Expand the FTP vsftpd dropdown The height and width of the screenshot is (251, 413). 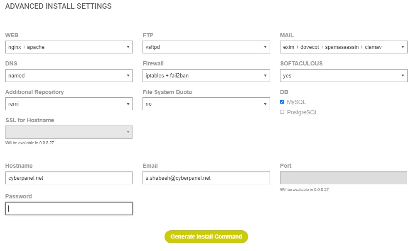point(206,47)
